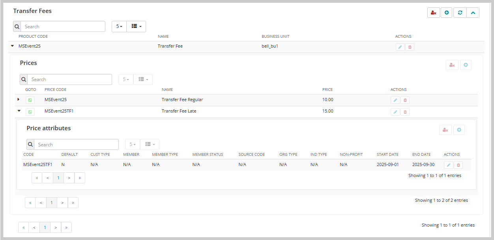Screen dimensions: 494x240
Task: Open Price attributes column list dropdown
Action: [150, 144]
